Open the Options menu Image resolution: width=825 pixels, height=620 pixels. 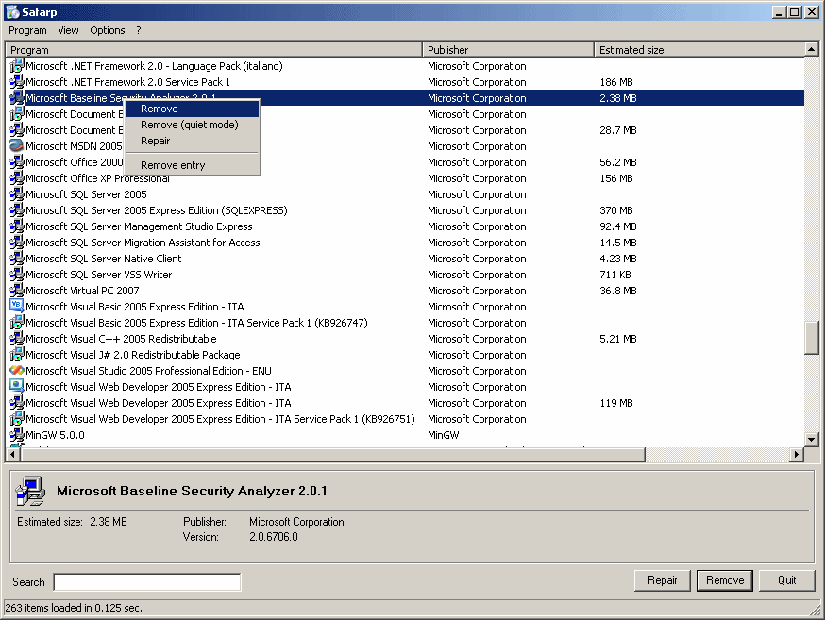point(108,30)
